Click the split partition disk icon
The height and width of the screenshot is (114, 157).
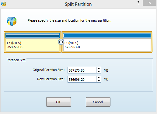[x=12, y=21]
